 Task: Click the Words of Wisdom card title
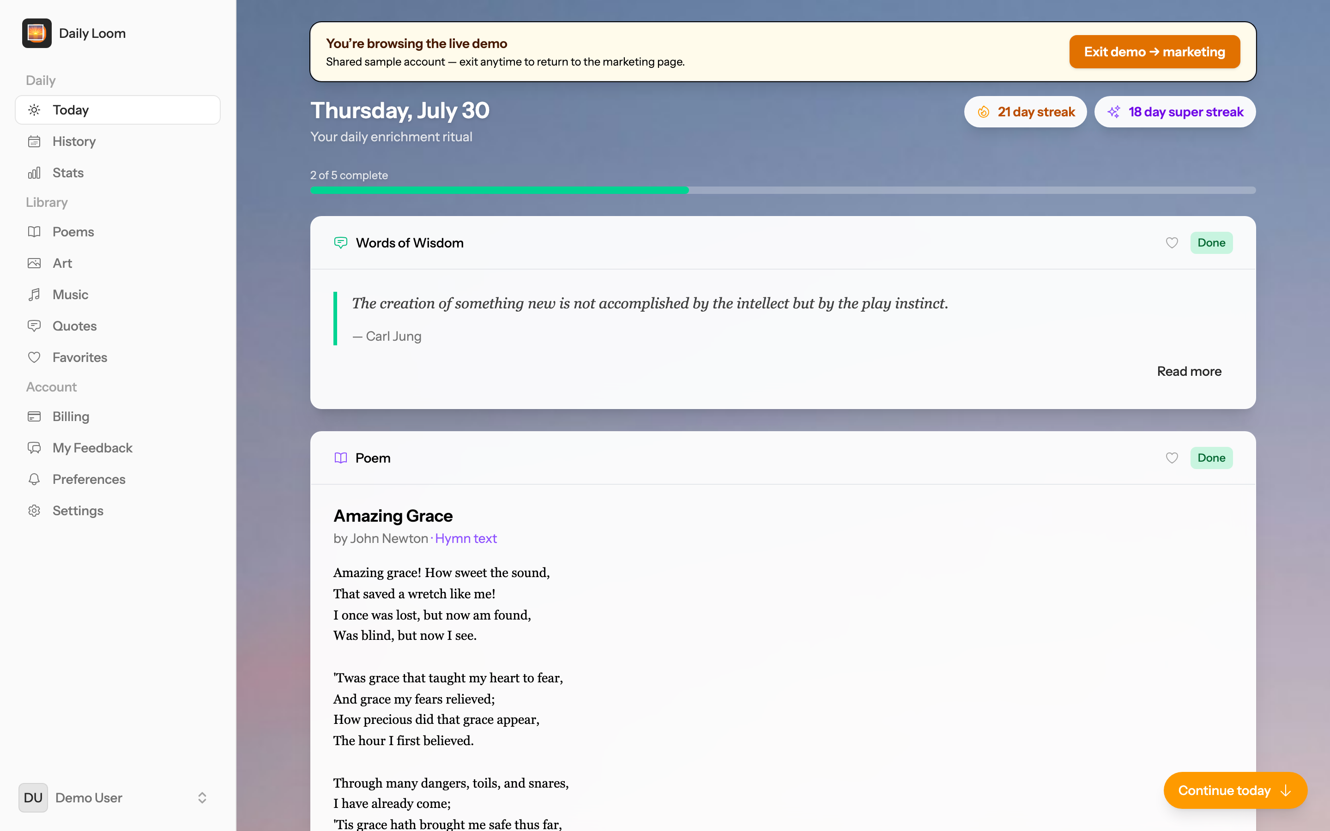click(410, 243)
